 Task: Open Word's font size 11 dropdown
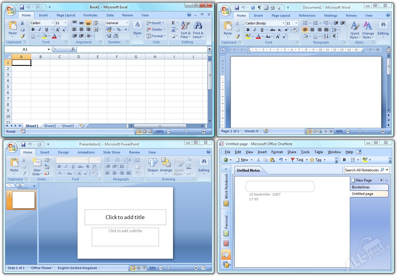296,23
